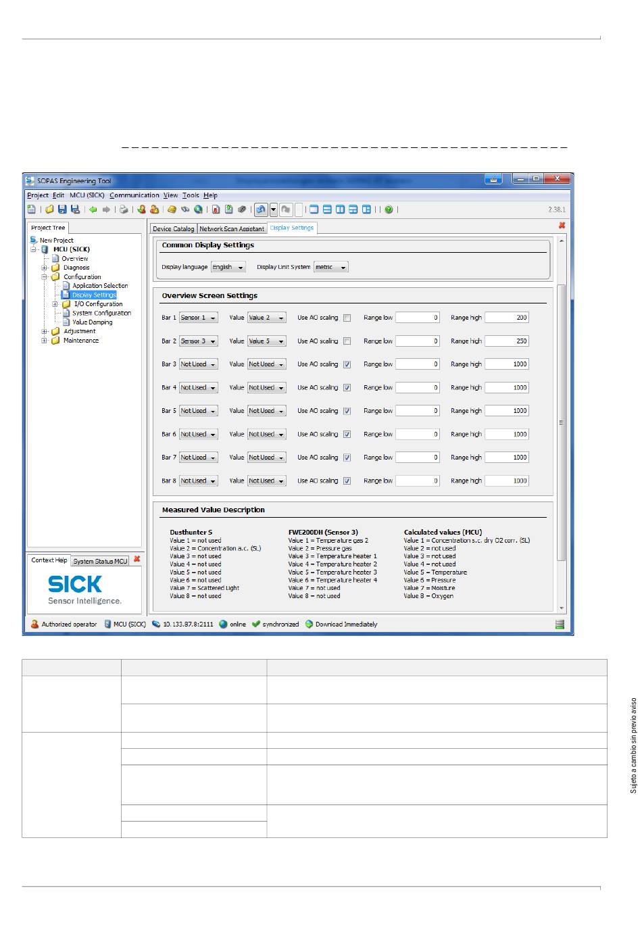This screenshot has width=642, height=932.
Task: Click the red X above right scrollbar
Action: [x=562, y=225]
